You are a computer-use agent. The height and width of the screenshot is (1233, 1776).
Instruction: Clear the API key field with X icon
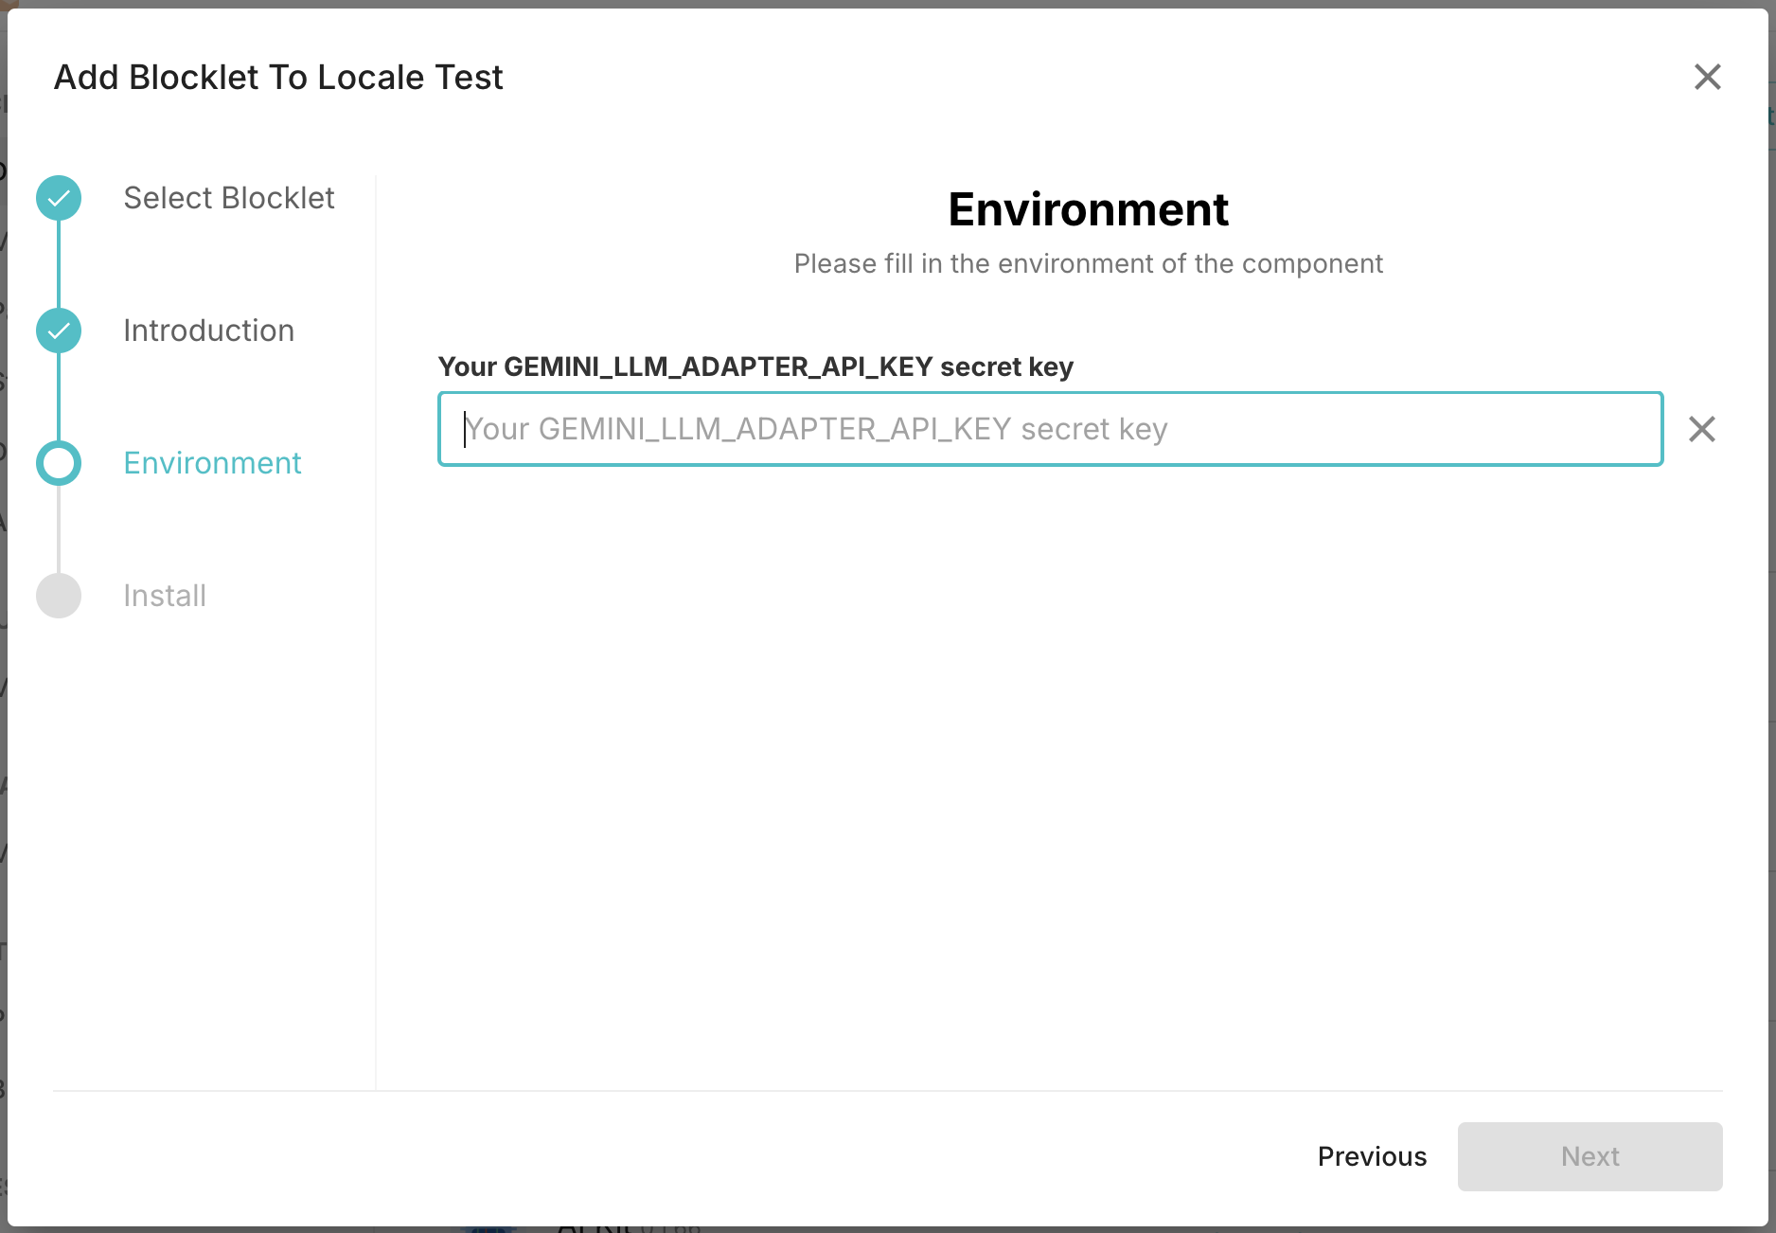coord(1701,429)
